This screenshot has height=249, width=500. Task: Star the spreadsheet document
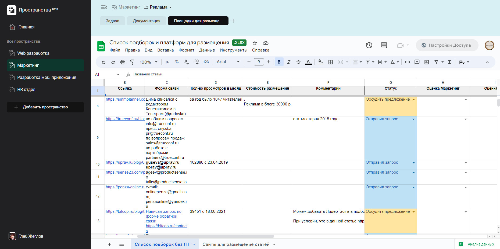coord(255,43)
